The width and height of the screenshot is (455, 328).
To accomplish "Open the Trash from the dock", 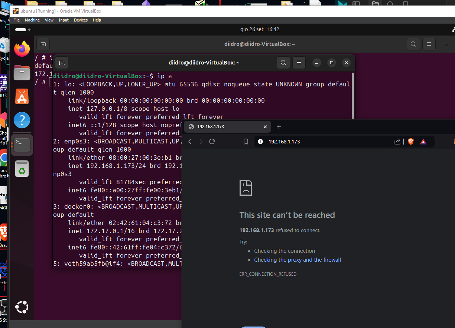I will point(22,168).
